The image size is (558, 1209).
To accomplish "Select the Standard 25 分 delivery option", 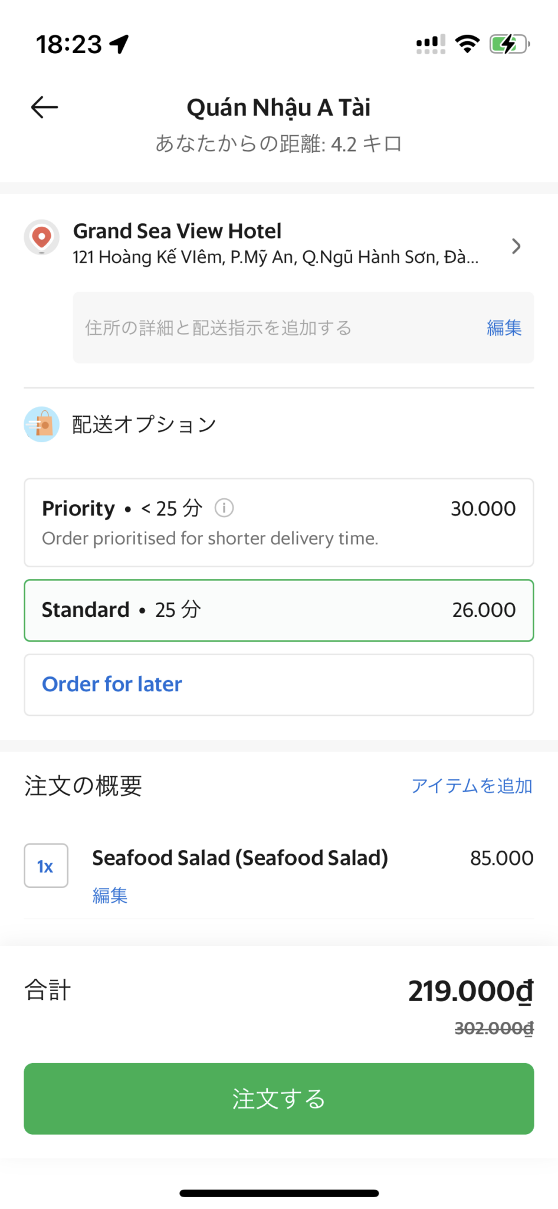I will click(278, 610).
